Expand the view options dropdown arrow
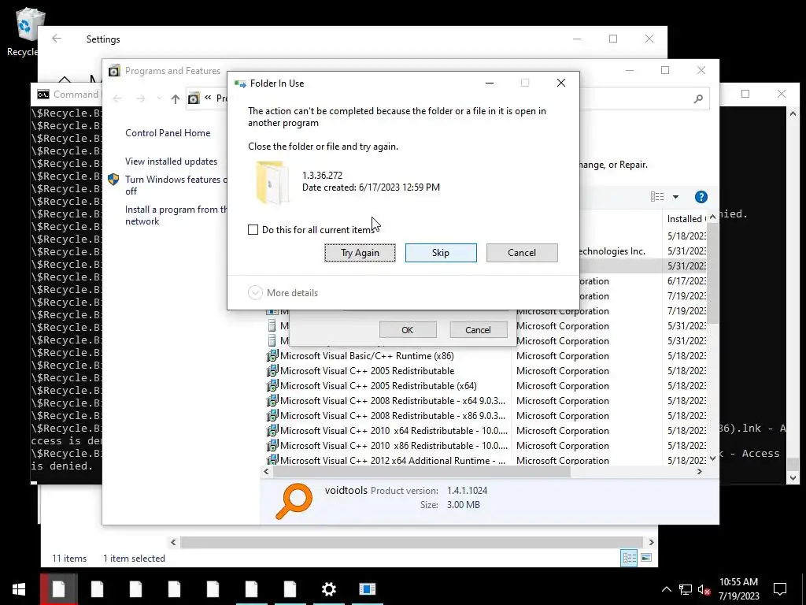 (x=675, y=197)
